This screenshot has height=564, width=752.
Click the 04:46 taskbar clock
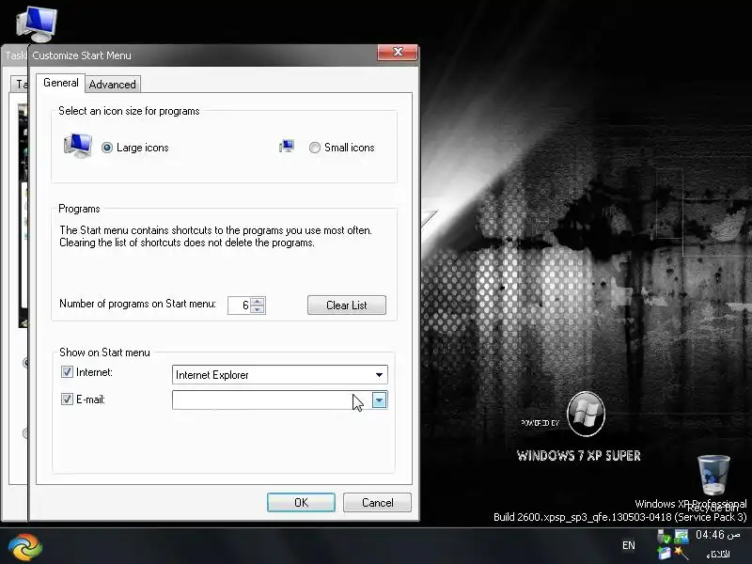coord(717,535)
